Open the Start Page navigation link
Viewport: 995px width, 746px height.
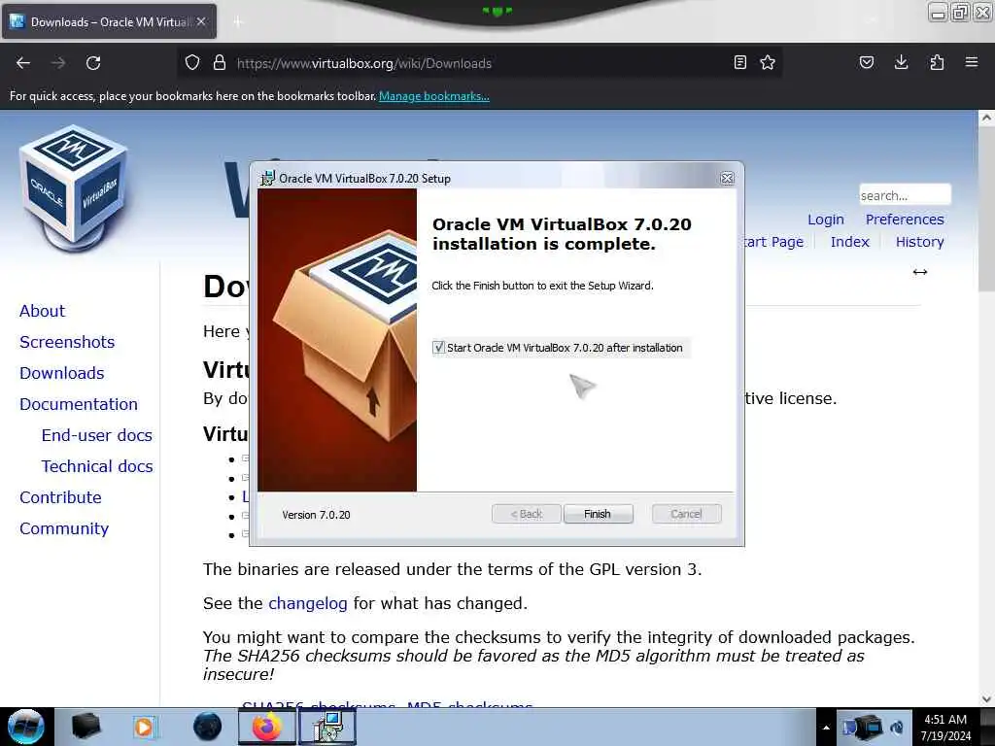pos(774,242)
